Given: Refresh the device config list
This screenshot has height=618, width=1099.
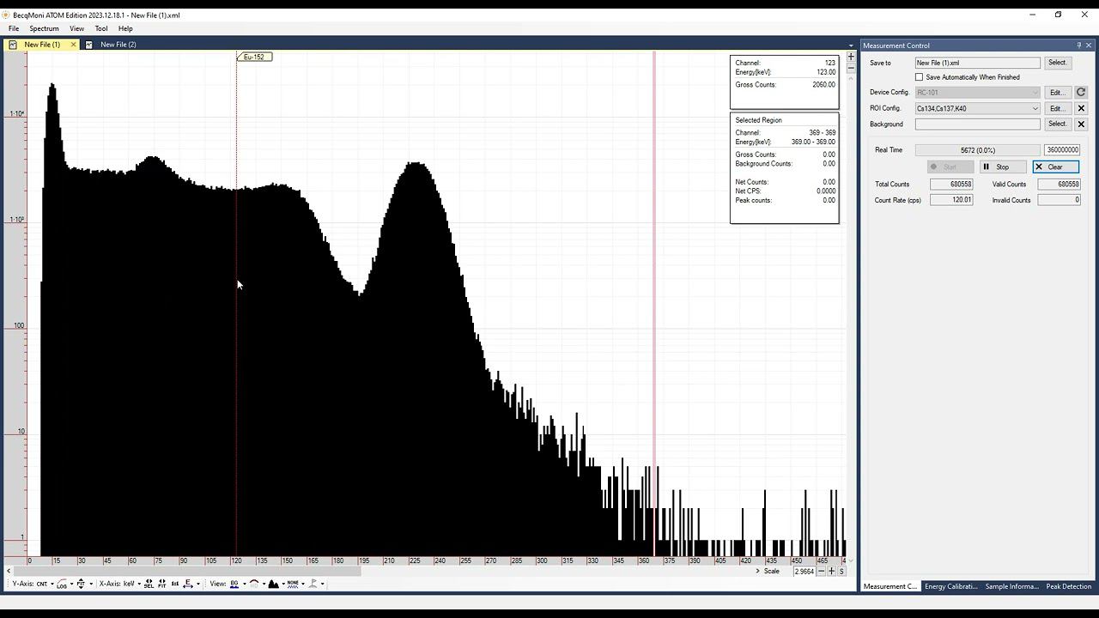Looking at the screenshot, I should tap(1081, 93).
